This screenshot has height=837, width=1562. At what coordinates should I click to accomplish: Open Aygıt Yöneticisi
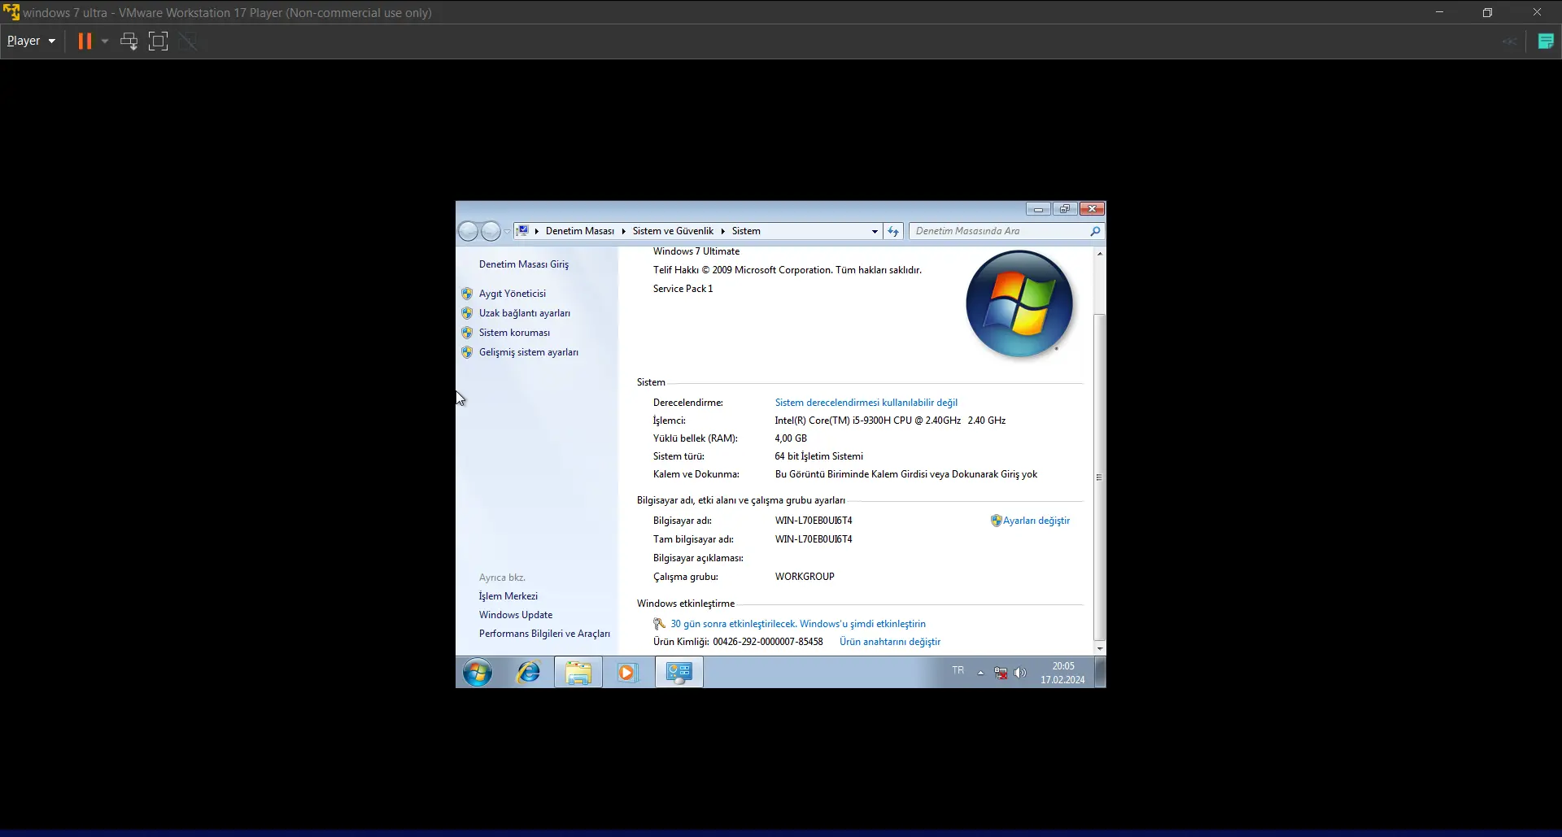513,294
